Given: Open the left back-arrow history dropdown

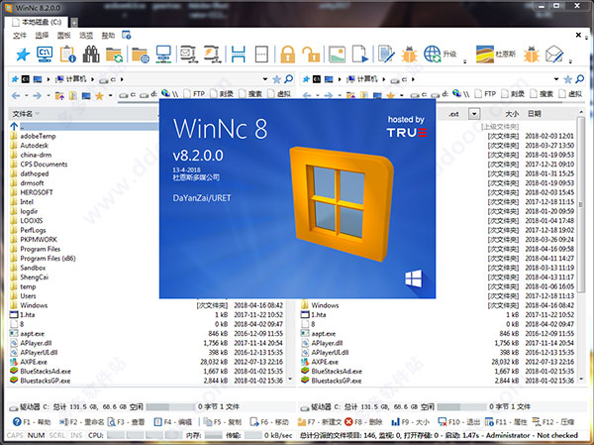Looking at the screenshot, I should [x=26, y=95].
